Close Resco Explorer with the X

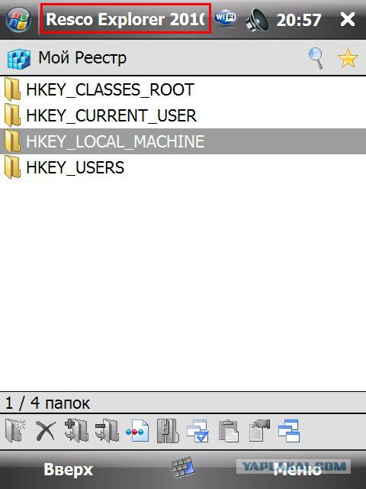tap(348, 19)
